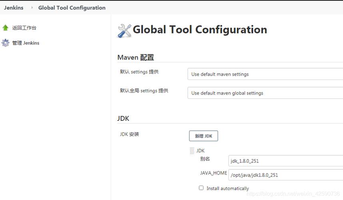This screenshot has height=200, width=343.
Task: Click the 别名 field containing jdk_1.8.0_251
Action: (286, 161)
